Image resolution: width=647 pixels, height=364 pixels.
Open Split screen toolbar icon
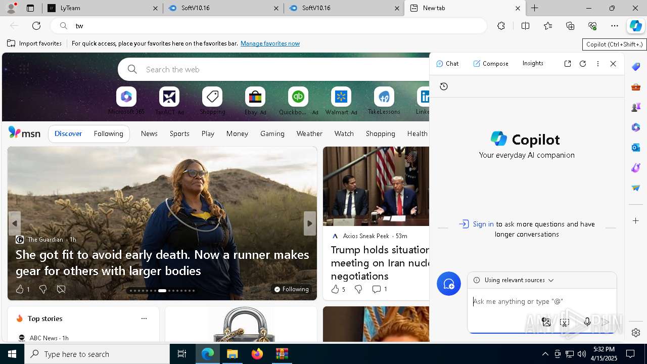525,26
